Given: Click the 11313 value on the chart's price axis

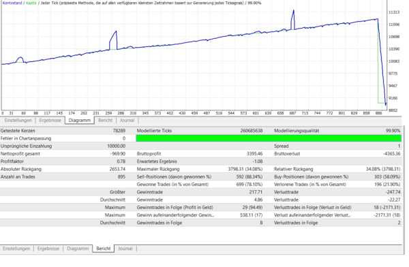Looking at the screenshot, I should (x=394, y=12).
